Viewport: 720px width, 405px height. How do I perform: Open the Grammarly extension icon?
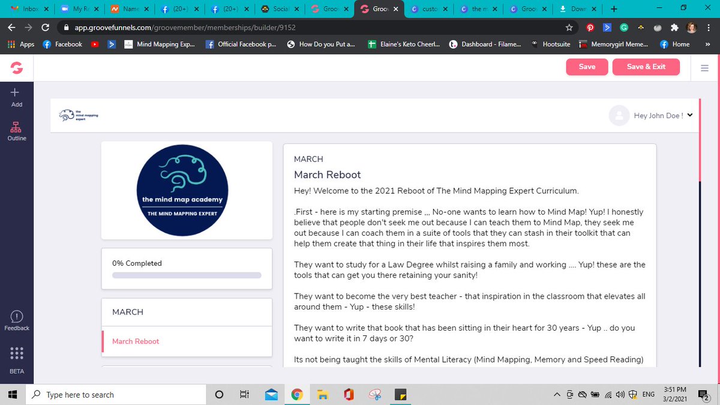coord(624,28)
